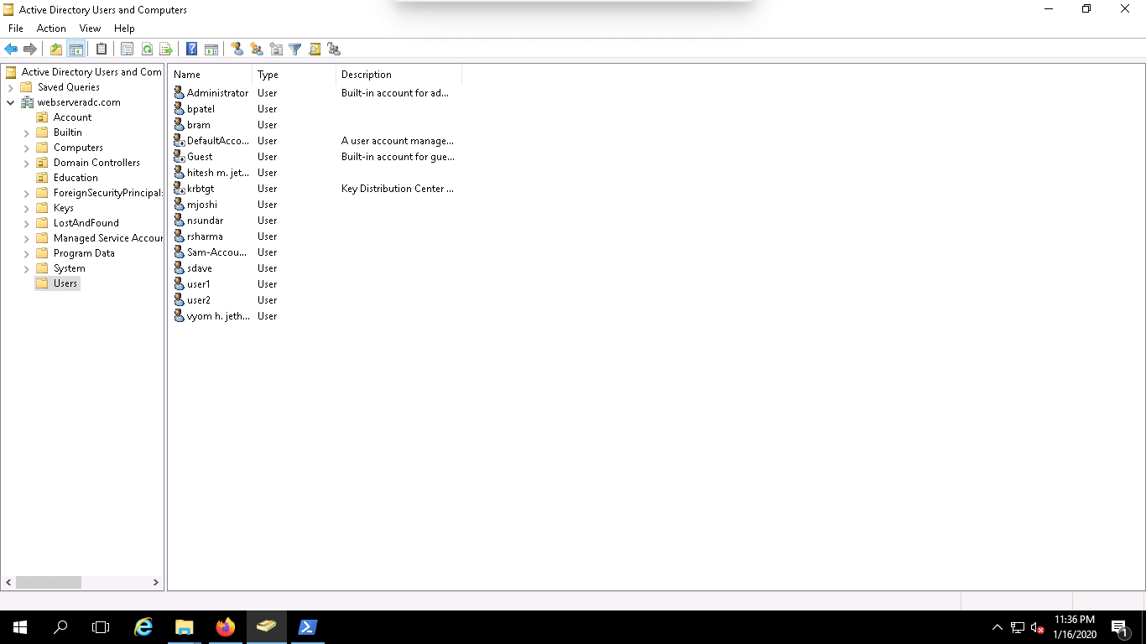
Task: Open Firefox from the taskbar
Action: [x=226, y=627]
